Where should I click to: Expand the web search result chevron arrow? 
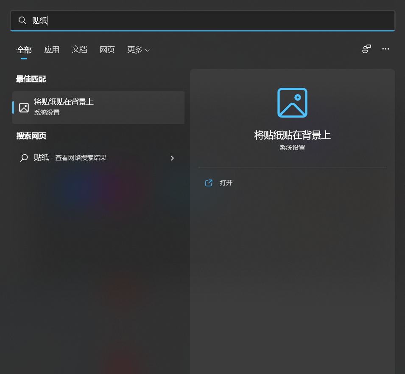click(172, 157)
